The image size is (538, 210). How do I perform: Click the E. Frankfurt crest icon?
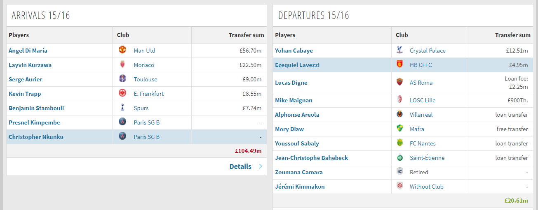(x=122, y=93)
